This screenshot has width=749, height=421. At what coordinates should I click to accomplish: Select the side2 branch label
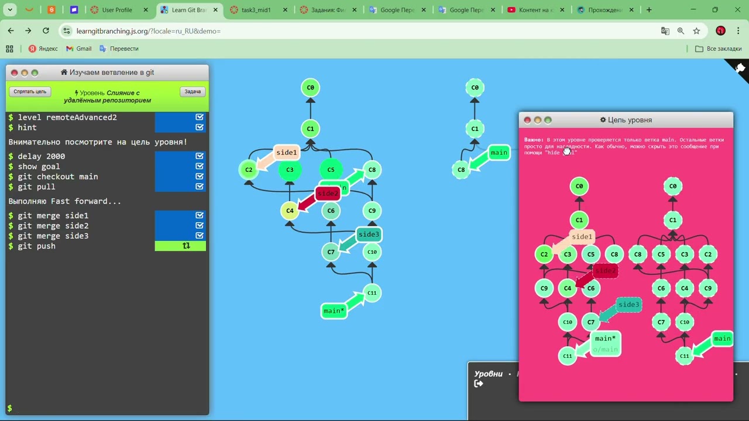pos(328,194)
